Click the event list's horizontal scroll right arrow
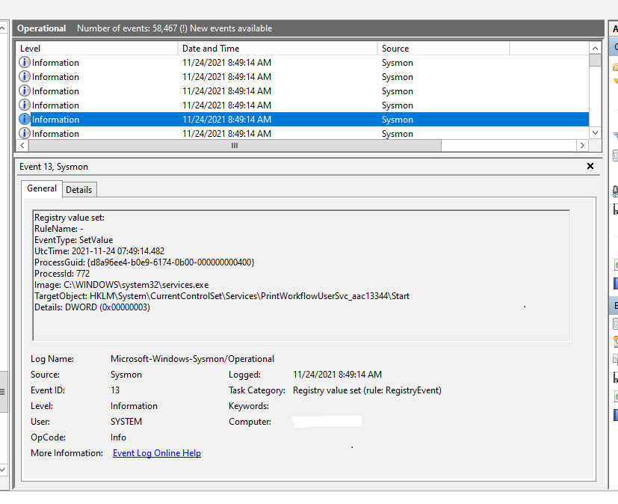 point(582,146)
